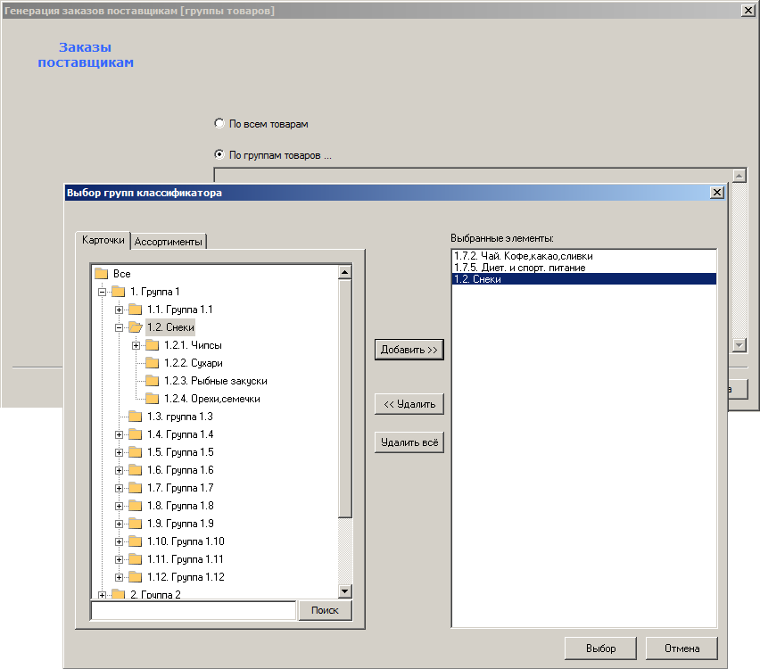The image size is (760, 669).
Task: Collapse the '1.2. Снеки' node
Action: [x=119, y=327]
